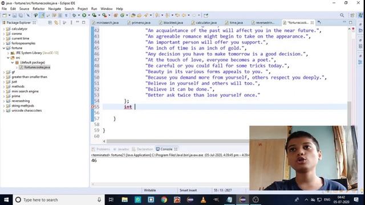Click the Open Task folder icon
The height and width of the screenshot is (205, 365).
(x=139, y=15)
